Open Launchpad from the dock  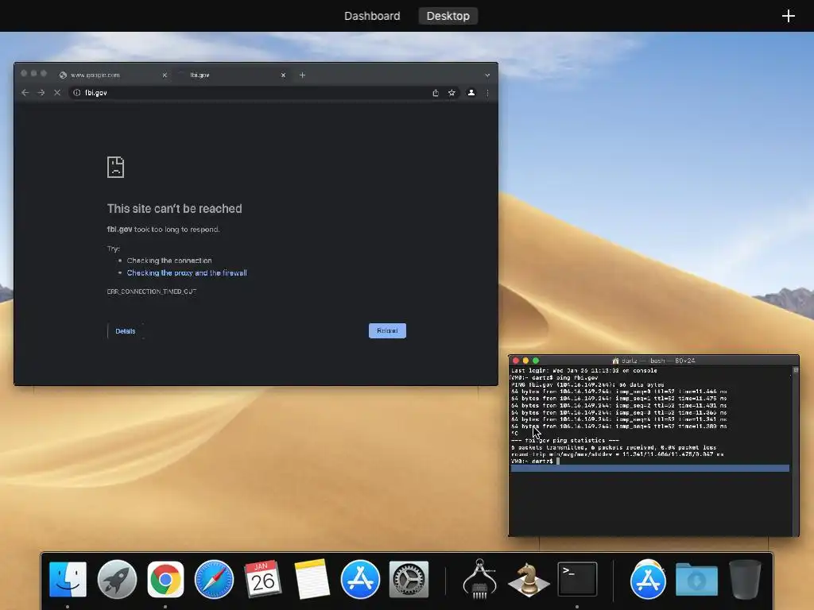tap(117, 579)
